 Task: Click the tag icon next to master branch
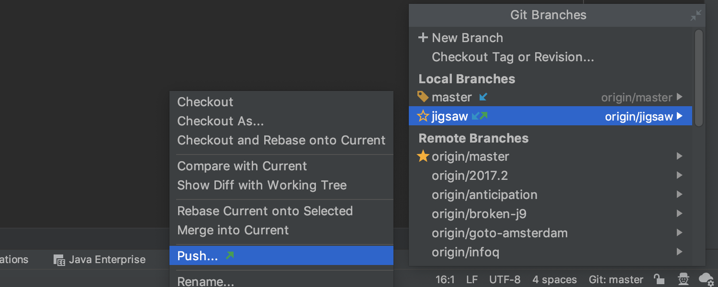(x=423, y=97)
